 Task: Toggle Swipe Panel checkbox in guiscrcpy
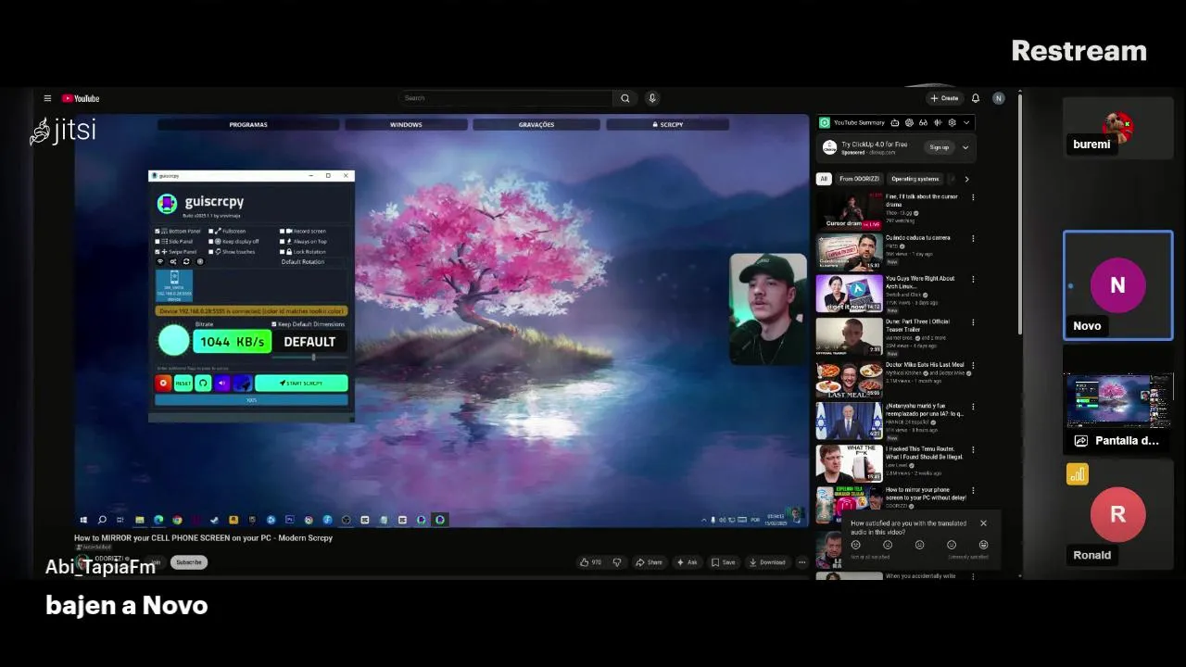pyautogui.click(x=158, y=252)
